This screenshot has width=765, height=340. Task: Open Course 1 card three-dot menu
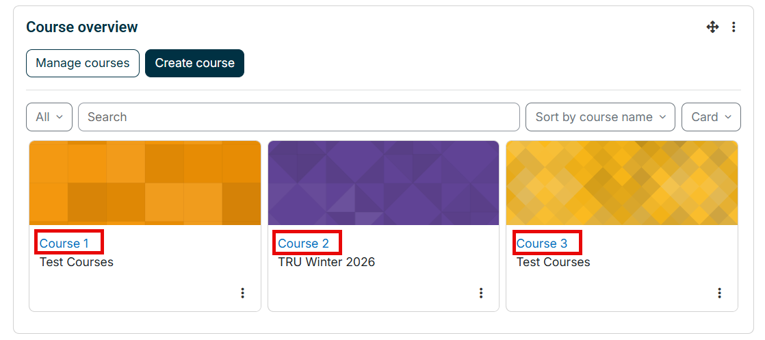pos(242,293)
